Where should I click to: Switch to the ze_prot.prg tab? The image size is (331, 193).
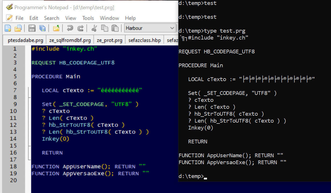109,40
